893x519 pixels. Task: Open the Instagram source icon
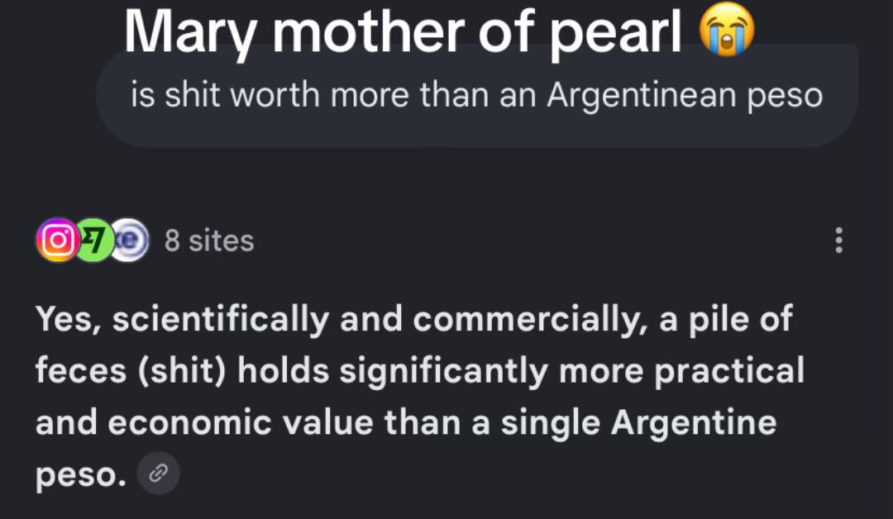pyautogui.click(x=58, y=240)
